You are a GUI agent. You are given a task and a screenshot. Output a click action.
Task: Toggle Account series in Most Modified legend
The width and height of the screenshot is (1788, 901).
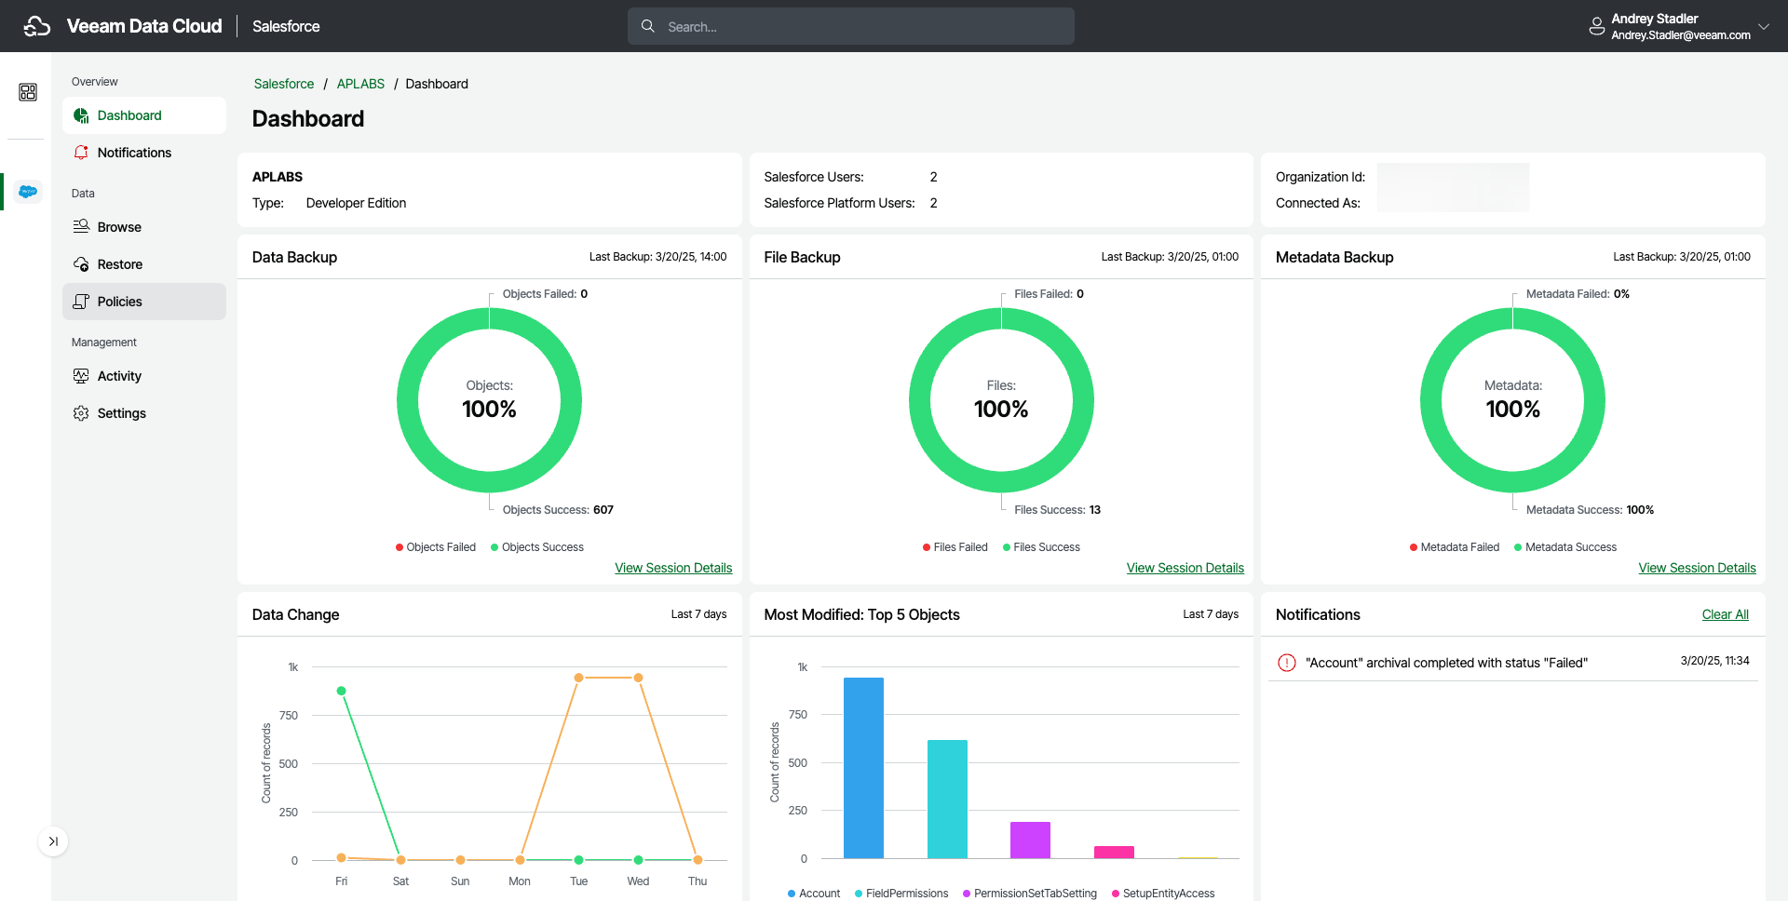(814, 894)
